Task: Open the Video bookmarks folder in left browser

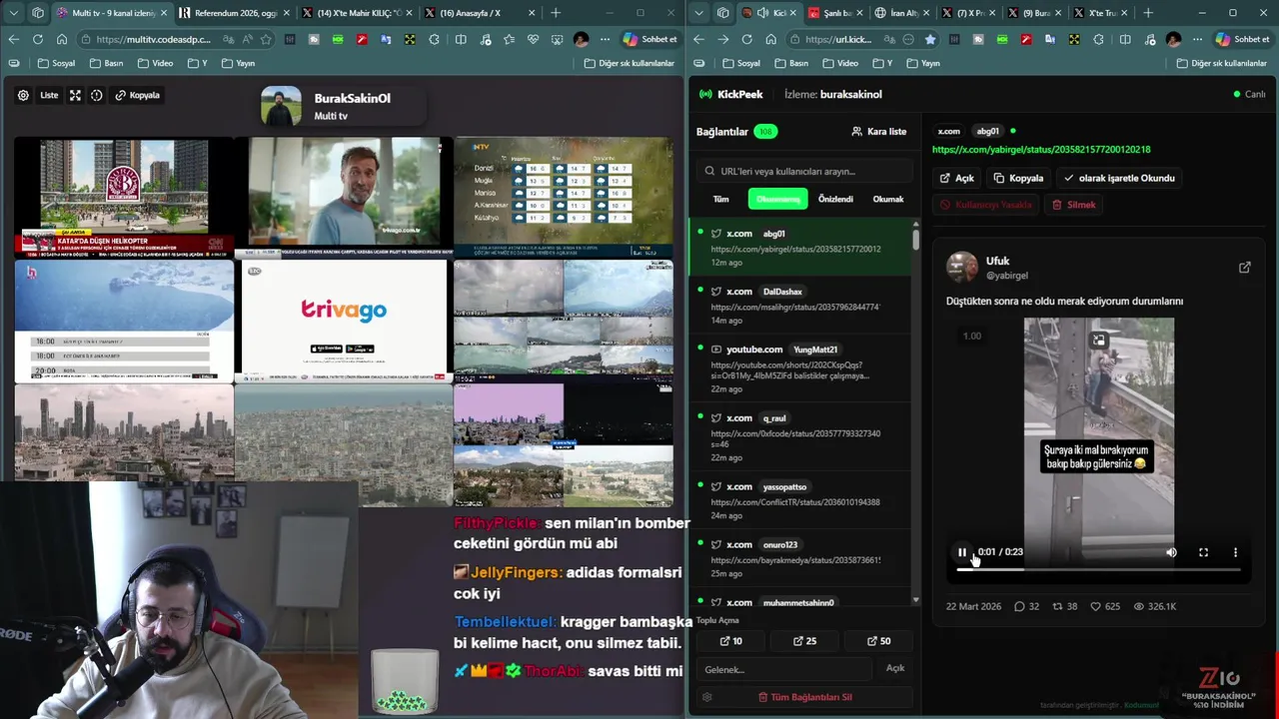Action: click(x=155, y=63)
